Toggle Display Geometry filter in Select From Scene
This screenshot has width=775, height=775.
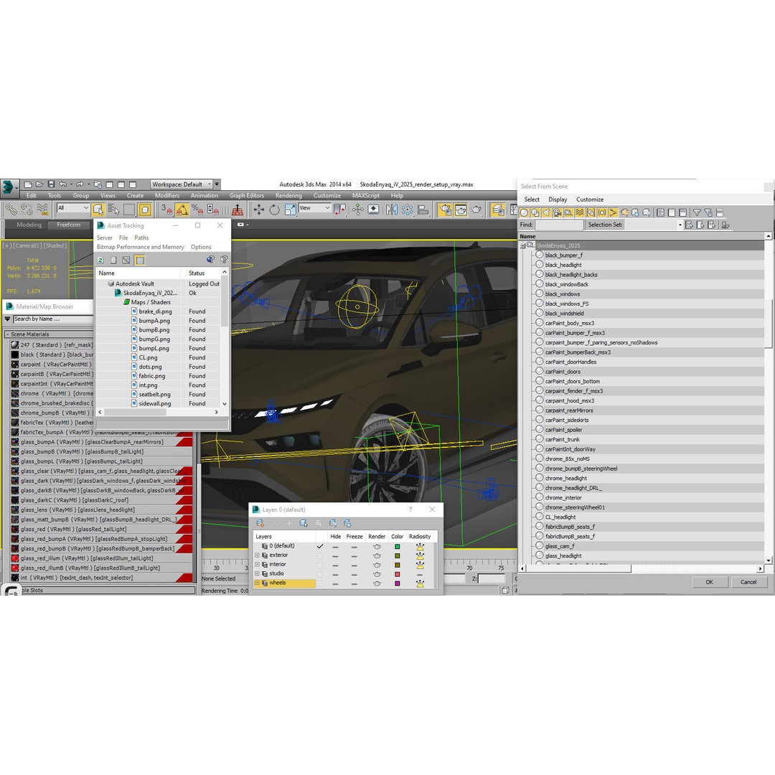point(524,212)
